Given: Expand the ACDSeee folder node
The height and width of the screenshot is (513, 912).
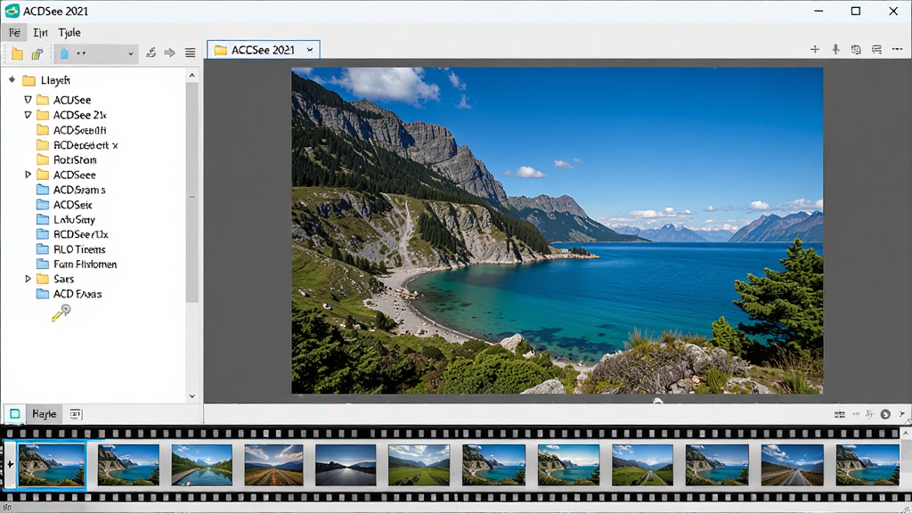Looking at the screenshot, I should tap(28, 175).
